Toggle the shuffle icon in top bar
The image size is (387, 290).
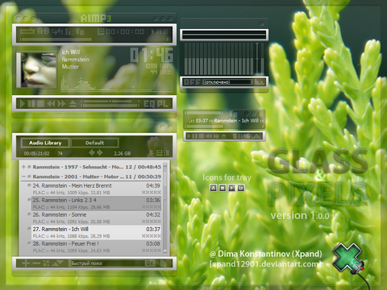57,31
